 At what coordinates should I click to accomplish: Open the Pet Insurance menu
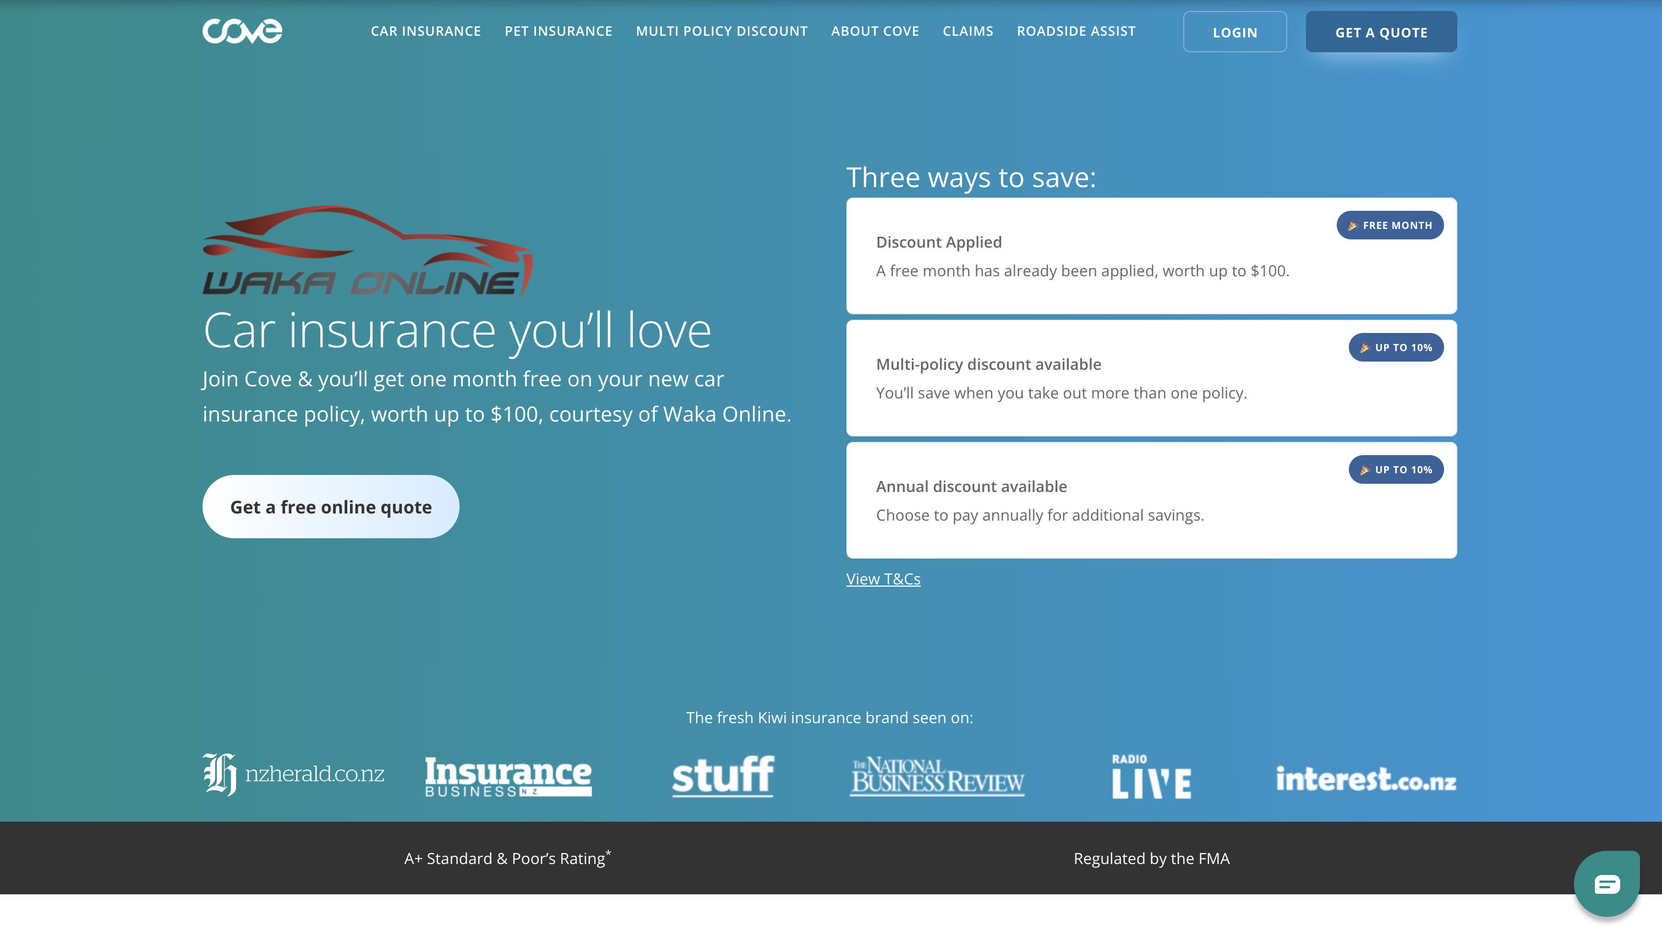(558, 31)
